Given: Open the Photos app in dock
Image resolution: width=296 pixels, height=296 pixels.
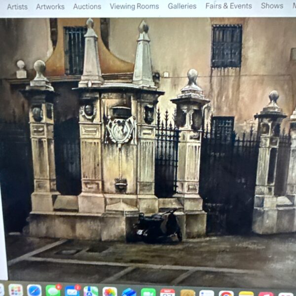Looking at the screenshot, I should point(110,292).
